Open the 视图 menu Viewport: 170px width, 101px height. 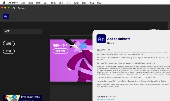[38, 3]
